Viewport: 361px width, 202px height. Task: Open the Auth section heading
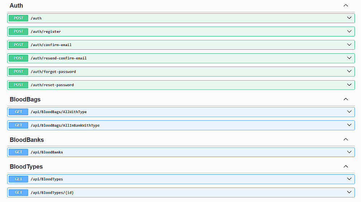[16, 5]
